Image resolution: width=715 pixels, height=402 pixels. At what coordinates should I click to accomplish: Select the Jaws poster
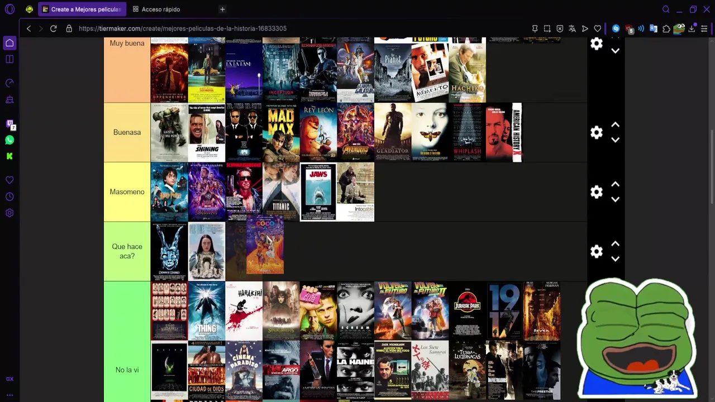[x=318, y=192]
